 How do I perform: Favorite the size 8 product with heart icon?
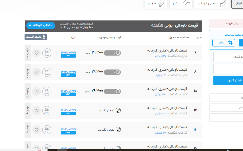pos(36,72)
